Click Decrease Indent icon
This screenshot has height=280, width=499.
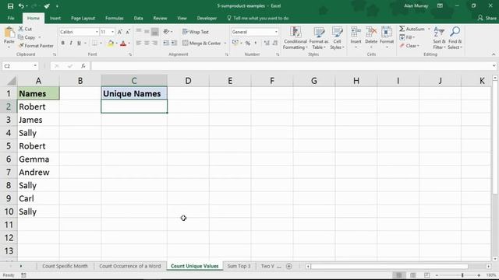[166, 44]
